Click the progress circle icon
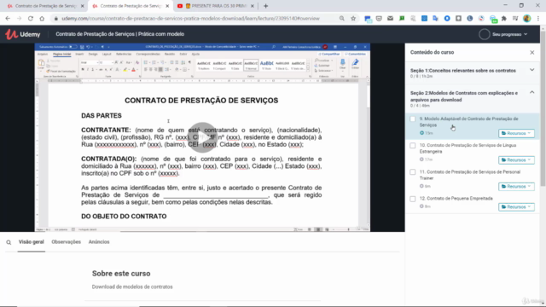The width and height of the screenshot is (546, 307). 484,34
